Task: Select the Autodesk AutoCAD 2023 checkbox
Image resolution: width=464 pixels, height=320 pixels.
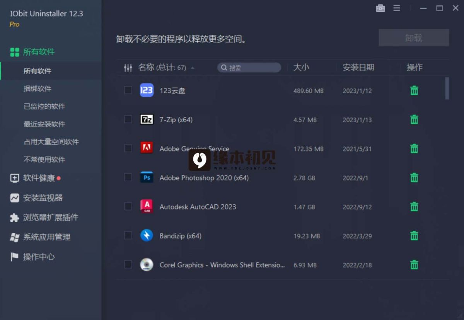Action: coord(128,206)
